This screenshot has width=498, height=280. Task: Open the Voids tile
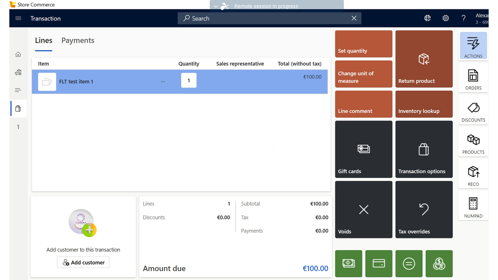[x=364, y=210]
